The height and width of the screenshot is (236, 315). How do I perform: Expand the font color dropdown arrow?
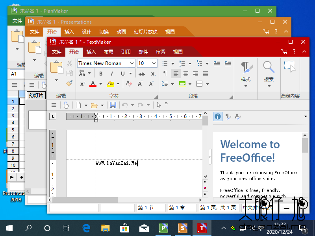pyautogui.click(x=101, y=83)
